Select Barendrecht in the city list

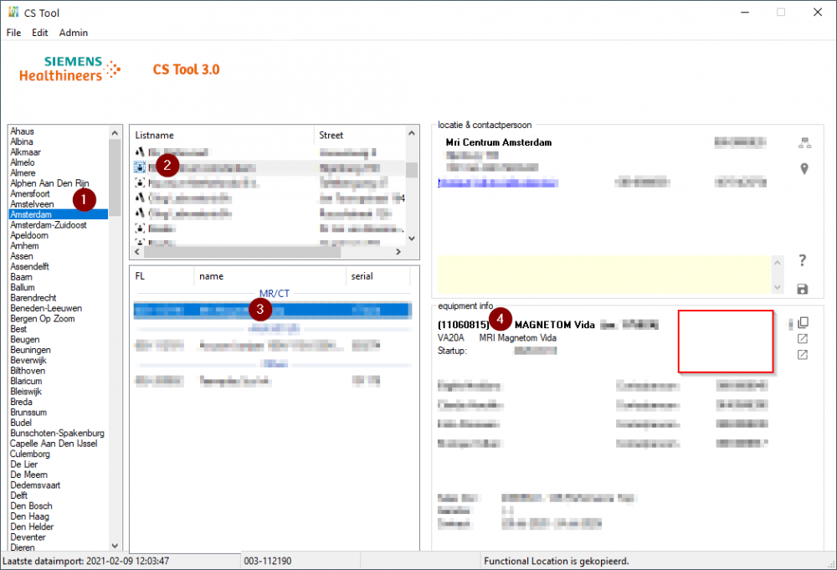33,298
